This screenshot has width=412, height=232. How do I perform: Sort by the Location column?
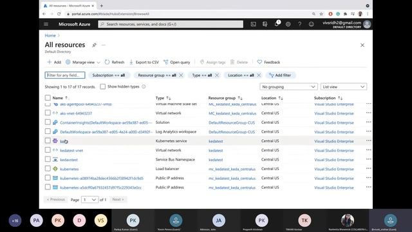272,98
